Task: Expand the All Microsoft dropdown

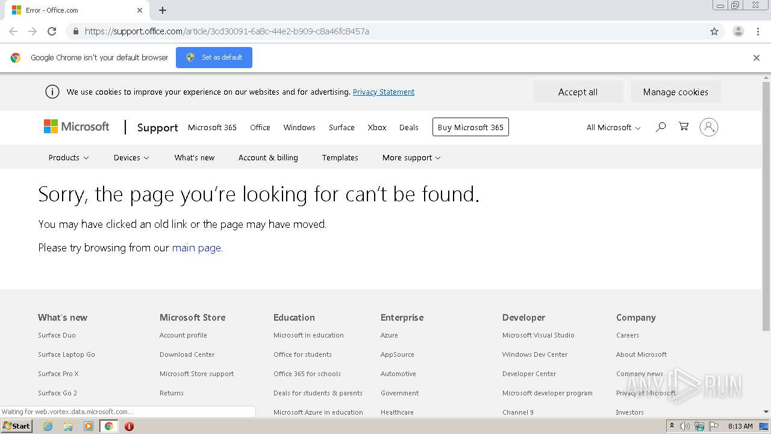Action: point(613,127)
